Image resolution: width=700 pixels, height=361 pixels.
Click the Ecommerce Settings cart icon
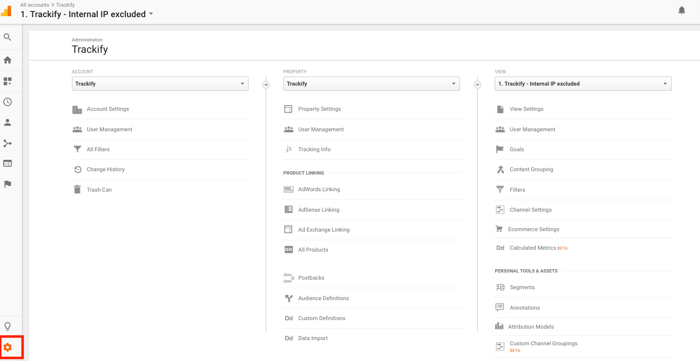[x=499, y=229]
